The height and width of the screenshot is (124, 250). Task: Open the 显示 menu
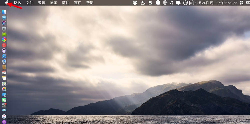pos(54,3)
